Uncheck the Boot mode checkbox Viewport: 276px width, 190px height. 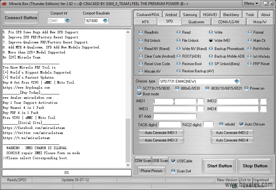pyautogui.click(x=139, y=94)
